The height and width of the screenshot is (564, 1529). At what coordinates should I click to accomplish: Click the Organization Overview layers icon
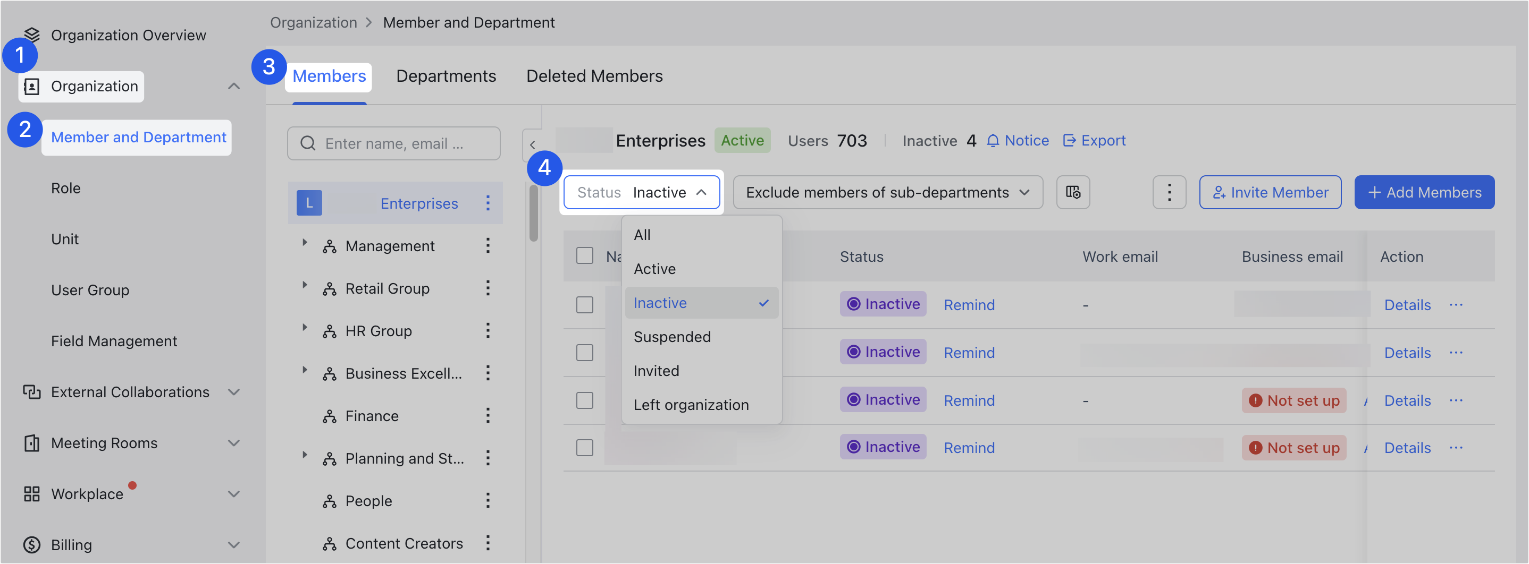[x=31, y=35]
